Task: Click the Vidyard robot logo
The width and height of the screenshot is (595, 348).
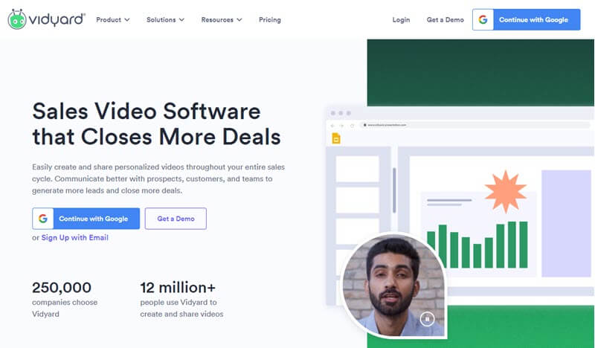Action: click(x=17, y=19)
